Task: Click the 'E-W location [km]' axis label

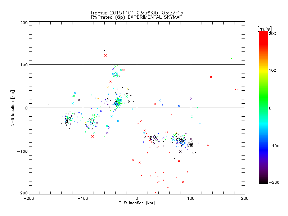Action: [136, 203]
